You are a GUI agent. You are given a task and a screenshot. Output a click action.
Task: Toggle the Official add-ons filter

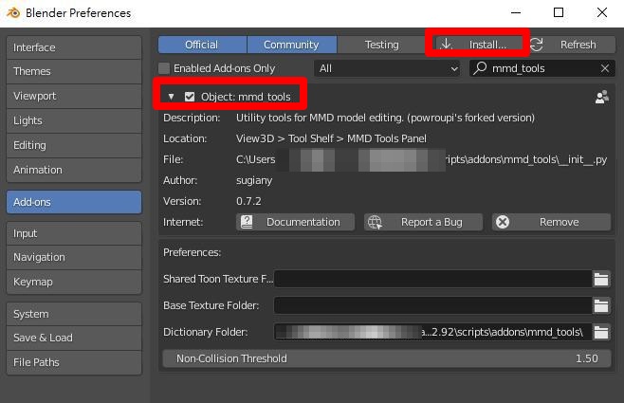[x=202, y=45]
